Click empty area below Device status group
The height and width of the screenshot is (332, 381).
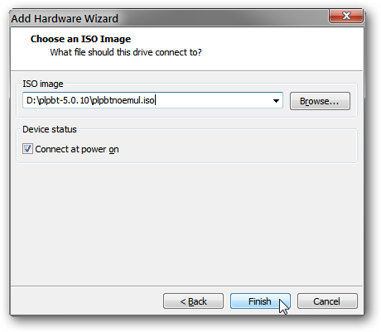186,224
